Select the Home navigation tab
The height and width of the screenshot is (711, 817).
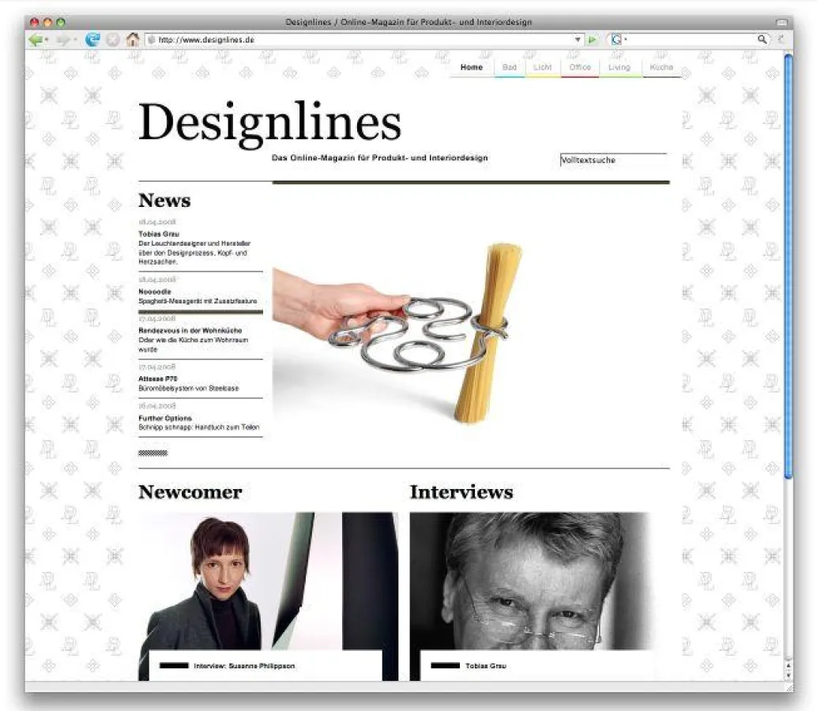(x=471, y=67)
